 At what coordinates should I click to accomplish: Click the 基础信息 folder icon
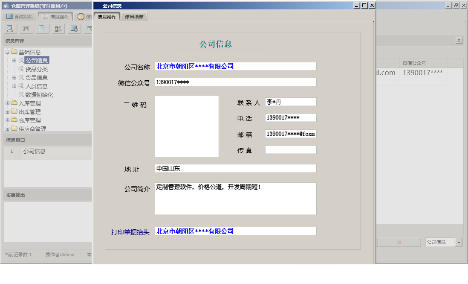pos(14,52)
